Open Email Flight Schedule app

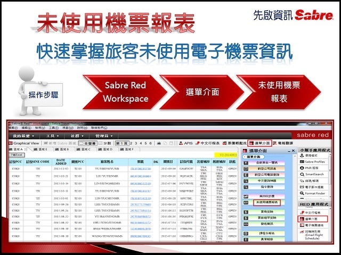(312, 235)
